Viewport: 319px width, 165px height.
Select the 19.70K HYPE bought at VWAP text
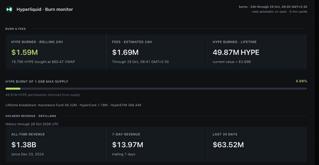[43, 62]
